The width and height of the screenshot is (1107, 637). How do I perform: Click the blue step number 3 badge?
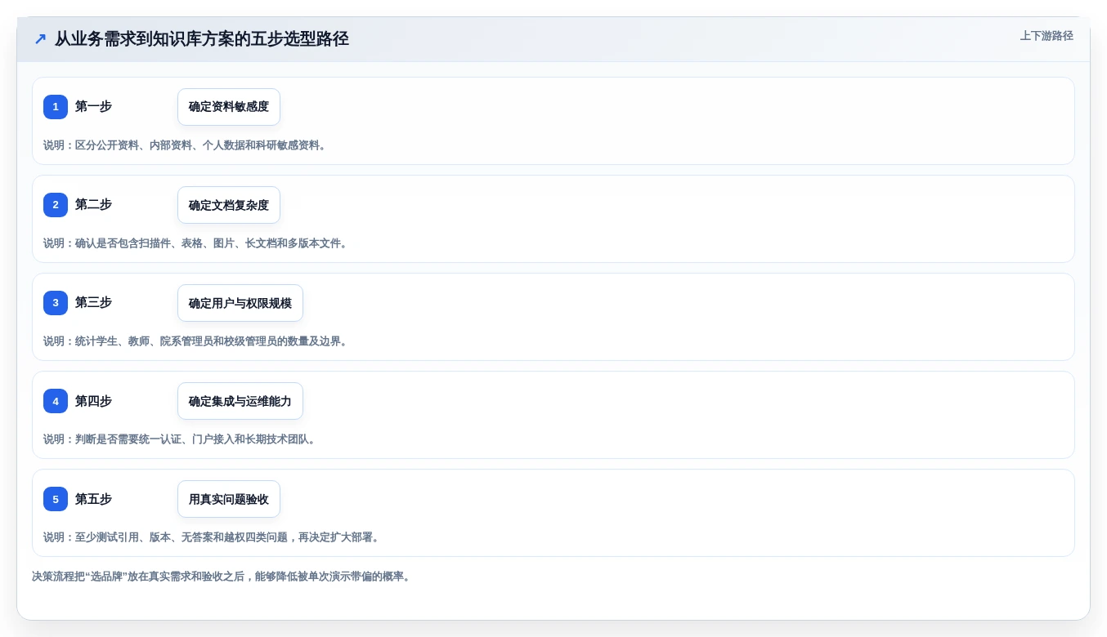click(56, 303)
